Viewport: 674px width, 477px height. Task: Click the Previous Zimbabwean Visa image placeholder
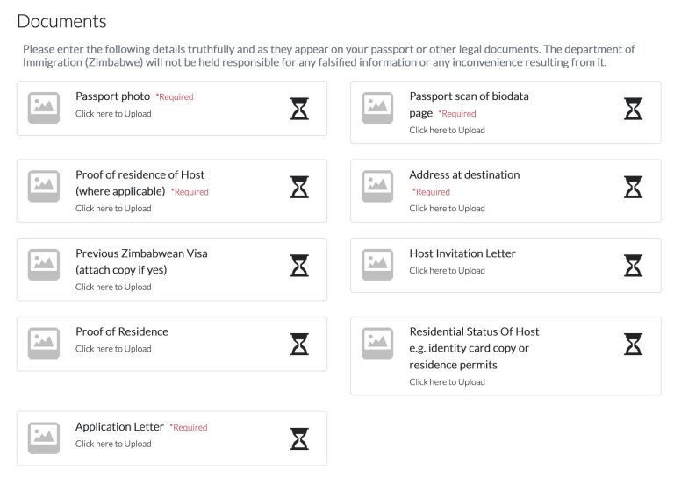(44, 265)
